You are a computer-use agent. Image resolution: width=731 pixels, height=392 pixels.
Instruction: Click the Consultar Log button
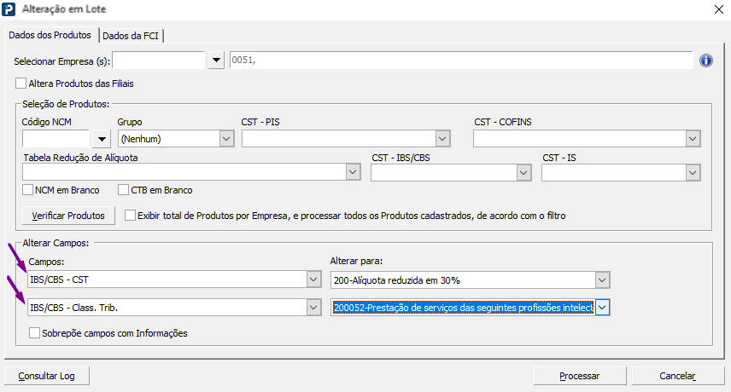[x=47, y=376]
